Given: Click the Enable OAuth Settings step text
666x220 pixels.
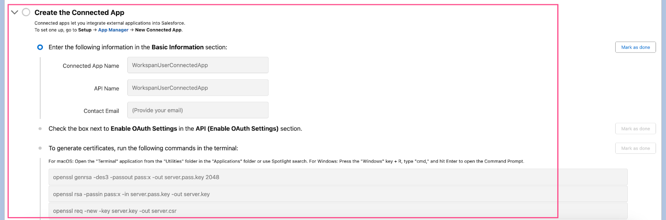Looking at the screenshot, I should point(175,129).
